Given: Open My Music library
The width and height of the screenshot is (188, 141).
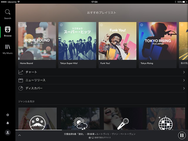Looking at the screenshot, I should click(x=8, y=48).
